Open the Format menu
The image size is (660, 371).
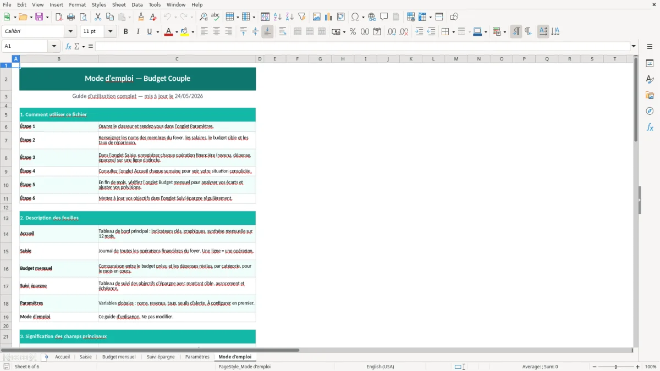[x=77, y=4]
